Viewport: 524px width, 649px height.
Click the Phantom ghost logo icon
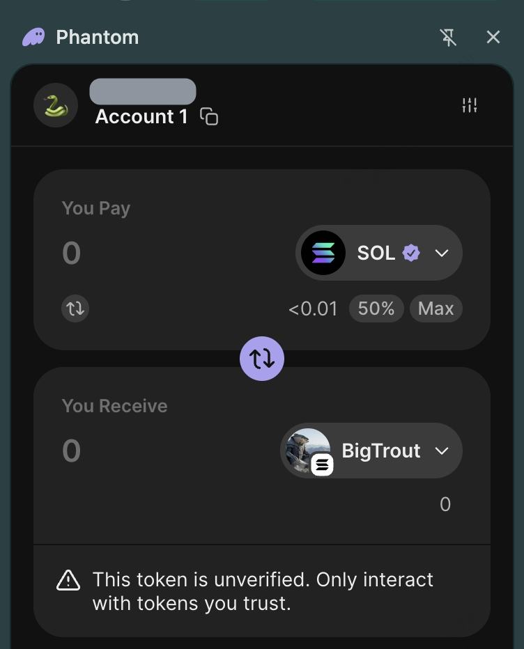(x=33, y=37)
